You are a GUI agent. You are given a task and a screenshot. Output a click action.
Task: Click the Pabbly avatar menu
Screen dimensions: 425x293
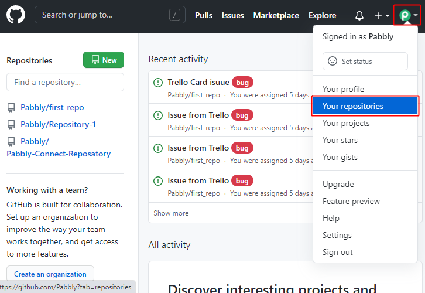pos(408,15)
